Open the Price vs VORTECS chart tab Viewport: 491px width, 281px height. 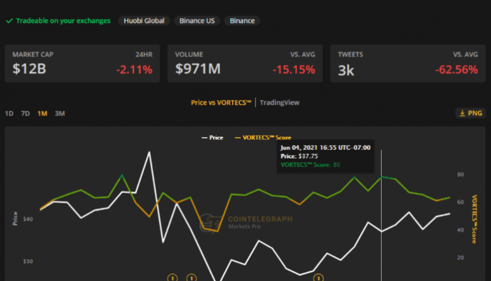click(x=221, y=102)
